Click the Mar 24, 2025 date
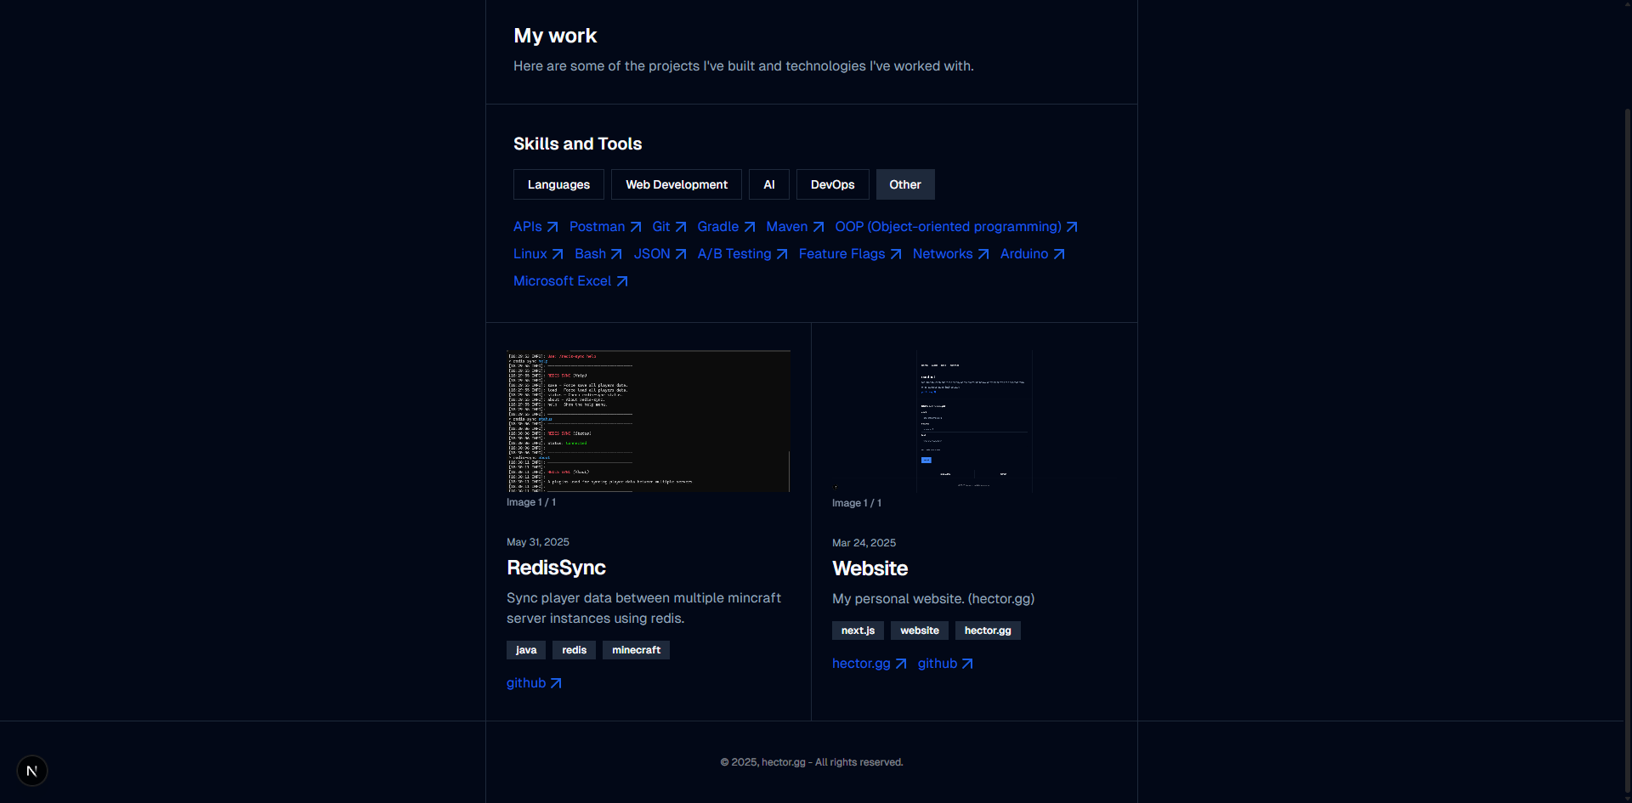1632x803 pixels. (x=864, y=543)
